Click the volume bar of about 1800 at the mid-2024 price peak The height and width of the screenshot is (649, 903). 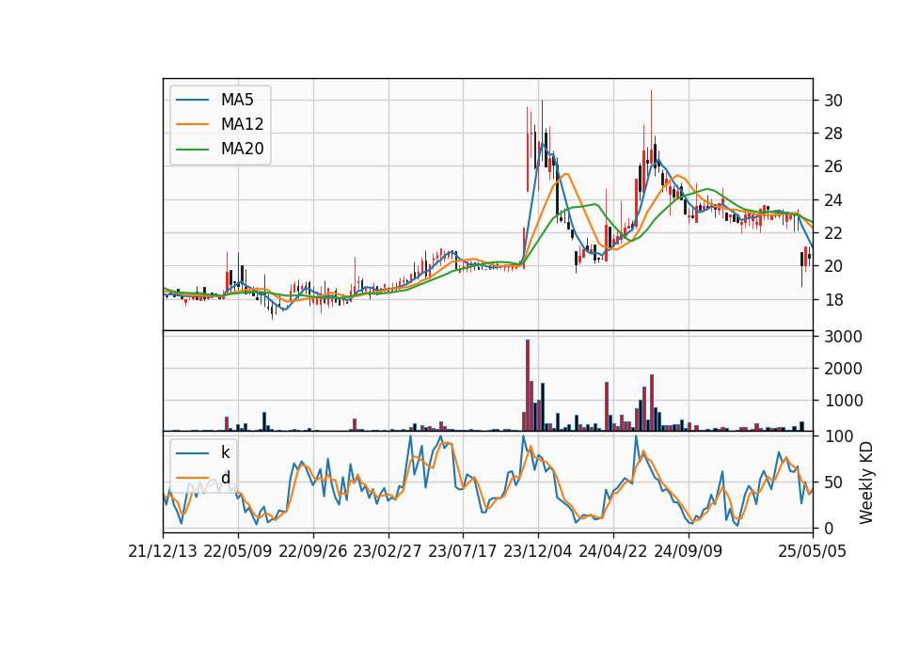click(x=652, y=403)
